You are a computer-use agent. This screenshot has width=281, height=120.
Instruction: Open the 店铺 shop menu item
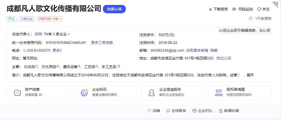click(x=154, y=111)
